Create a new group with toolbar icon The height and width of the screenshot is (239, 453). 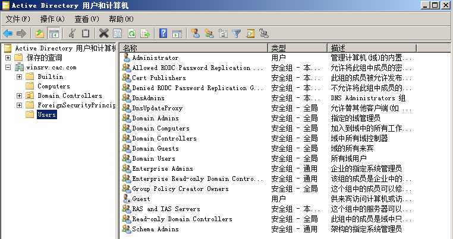(x=209, y=33)
